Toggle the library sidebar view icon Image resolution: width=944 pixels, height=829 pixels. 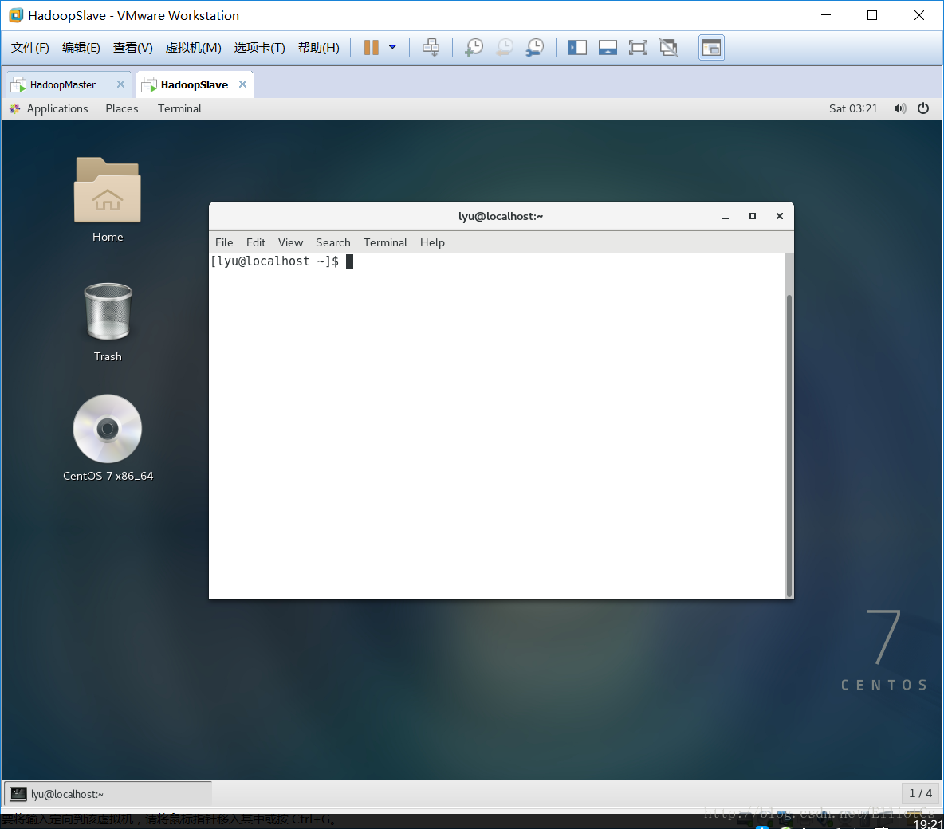577,48
